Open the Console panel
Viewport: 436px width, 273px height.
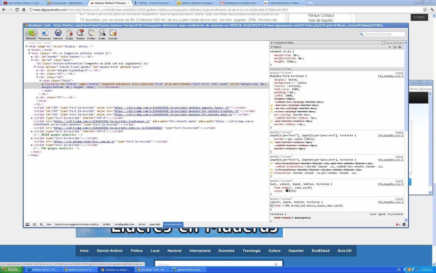(x=113, y=35)
